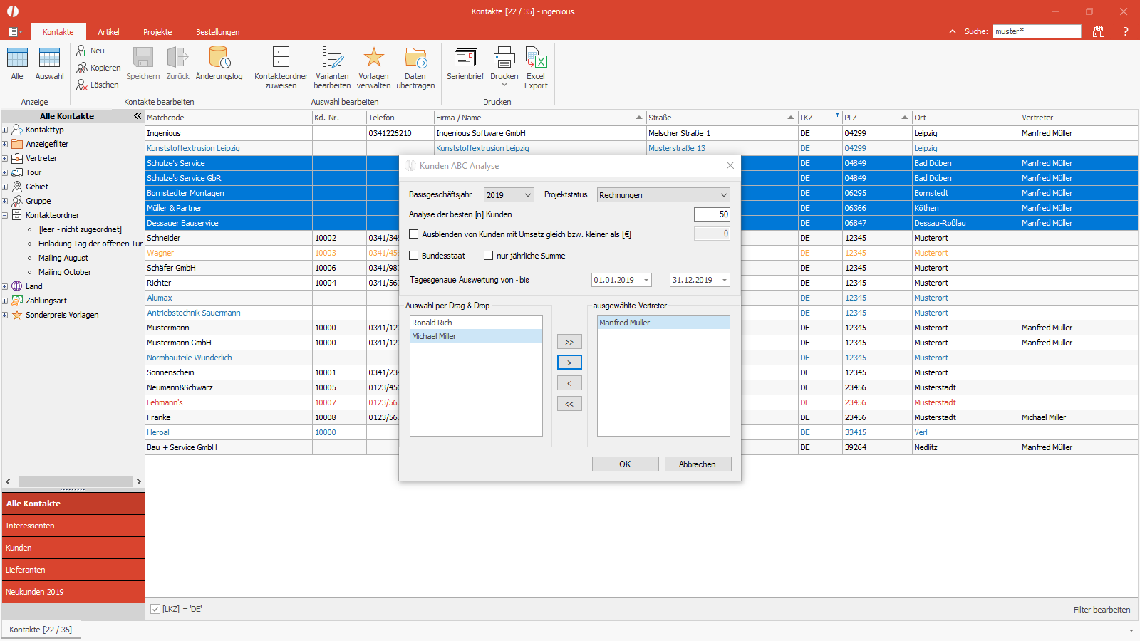1140x641 pixels.
Task: Switch to the Projekte tab
Action: click(x=157, y=32)
